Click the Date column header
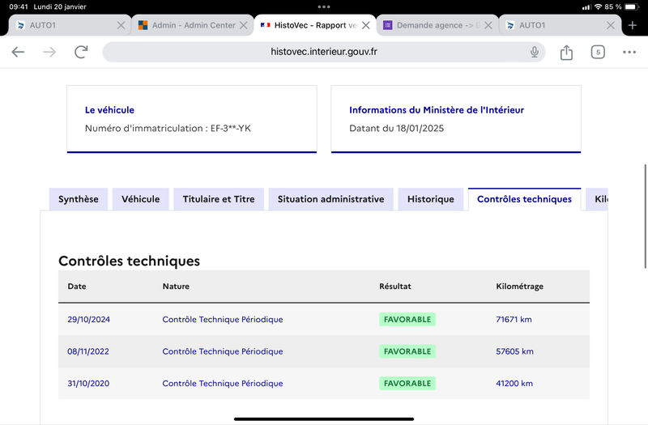 point(77,287)
